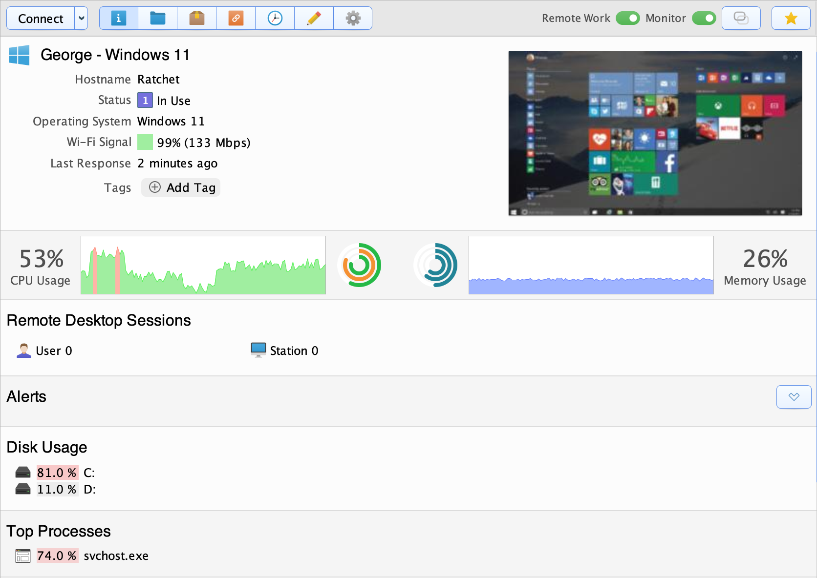Click the 11.0 % D: usage value

point(57,489)
